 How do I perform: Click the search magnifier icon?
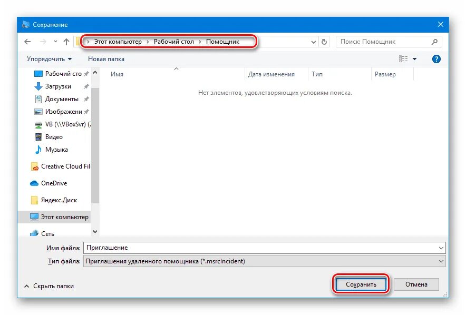(434, 42)
